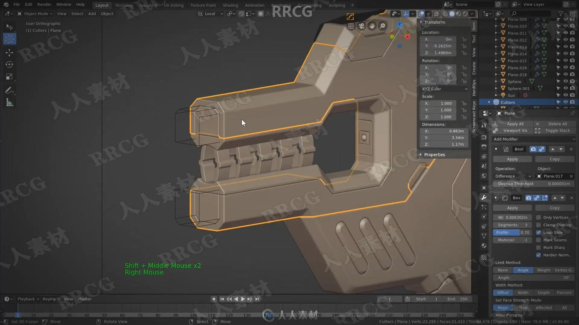This screenshot has width=579, height=325.
Task: Disable the Loop Slide checkbox
Action: (538, 233)
